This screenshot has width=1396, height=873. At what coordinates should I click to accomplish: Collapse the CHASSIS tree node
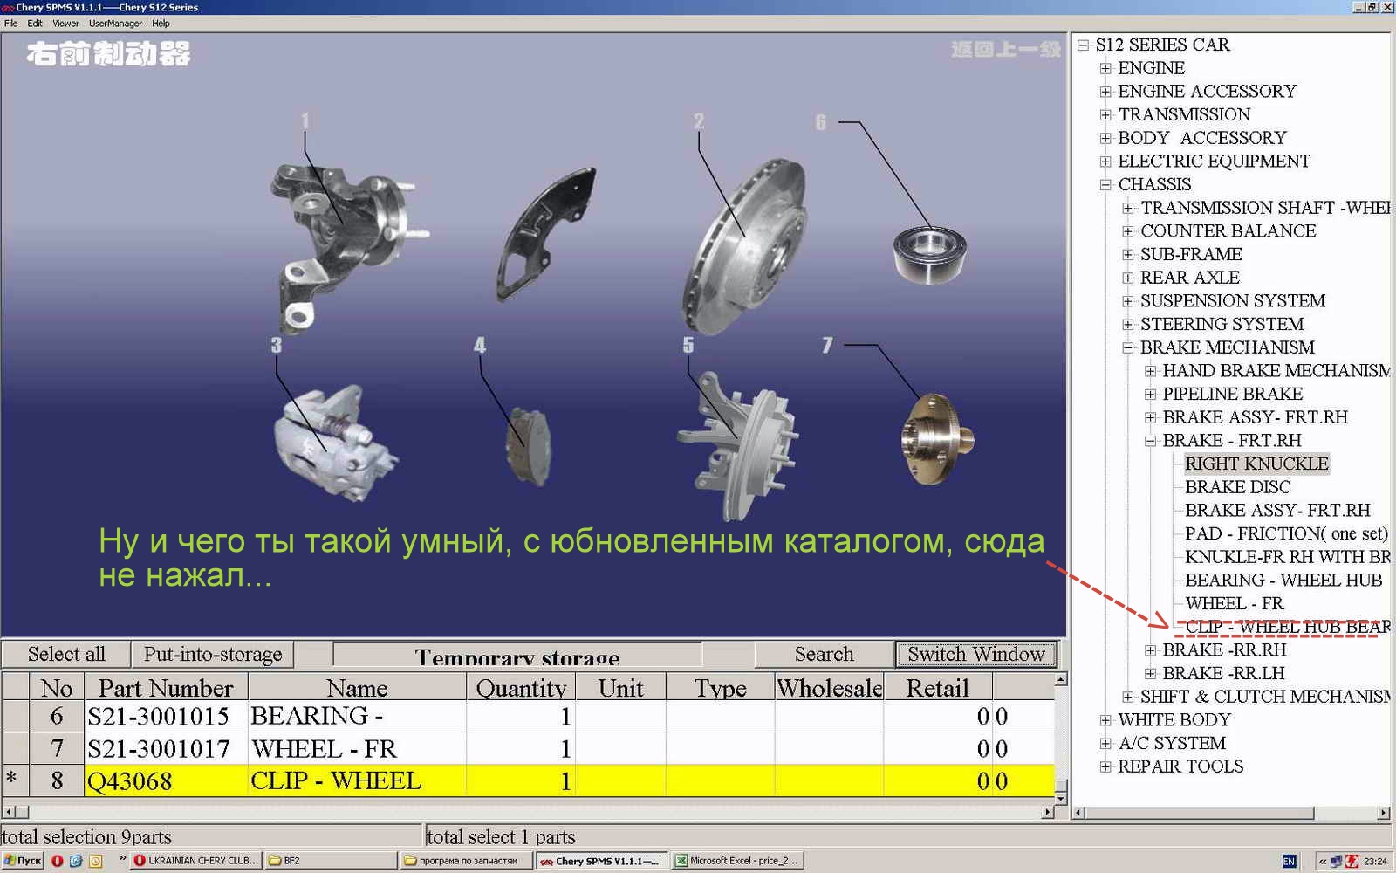(1105, 184)
